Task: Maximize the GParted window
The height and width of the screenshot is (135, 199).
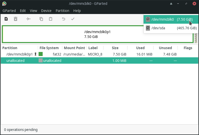Action: click(186, 4)
